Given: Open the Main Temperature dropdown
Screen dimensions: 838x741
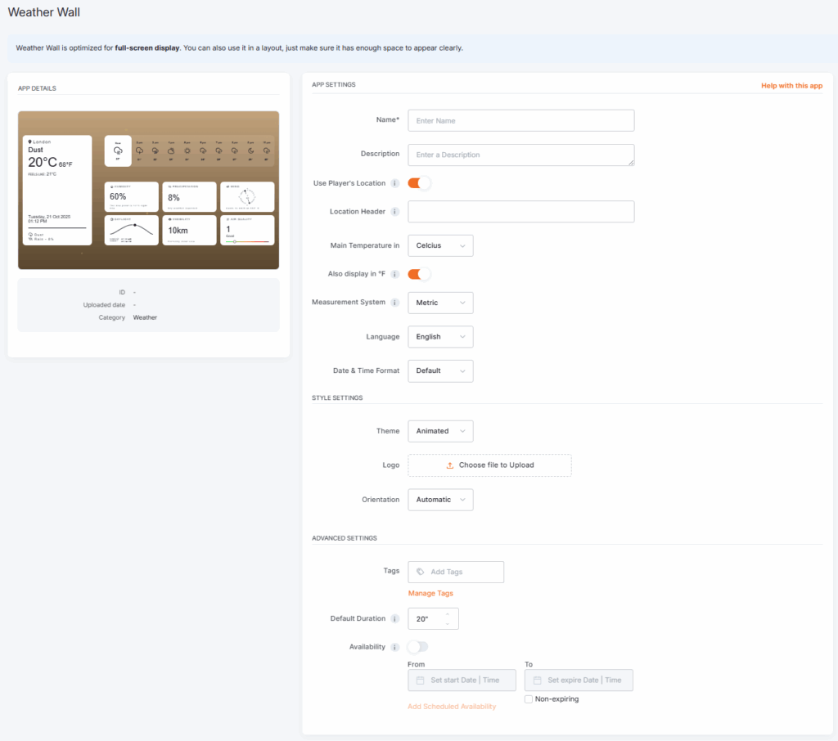Looking at the screenshot, I should coord(440,245).
